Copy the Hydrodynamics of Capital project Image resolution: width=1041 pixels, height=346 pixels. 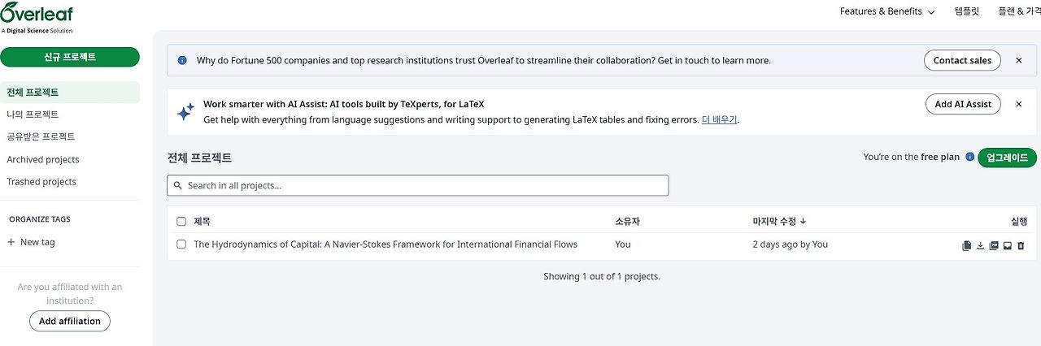(x=966, y=245)
